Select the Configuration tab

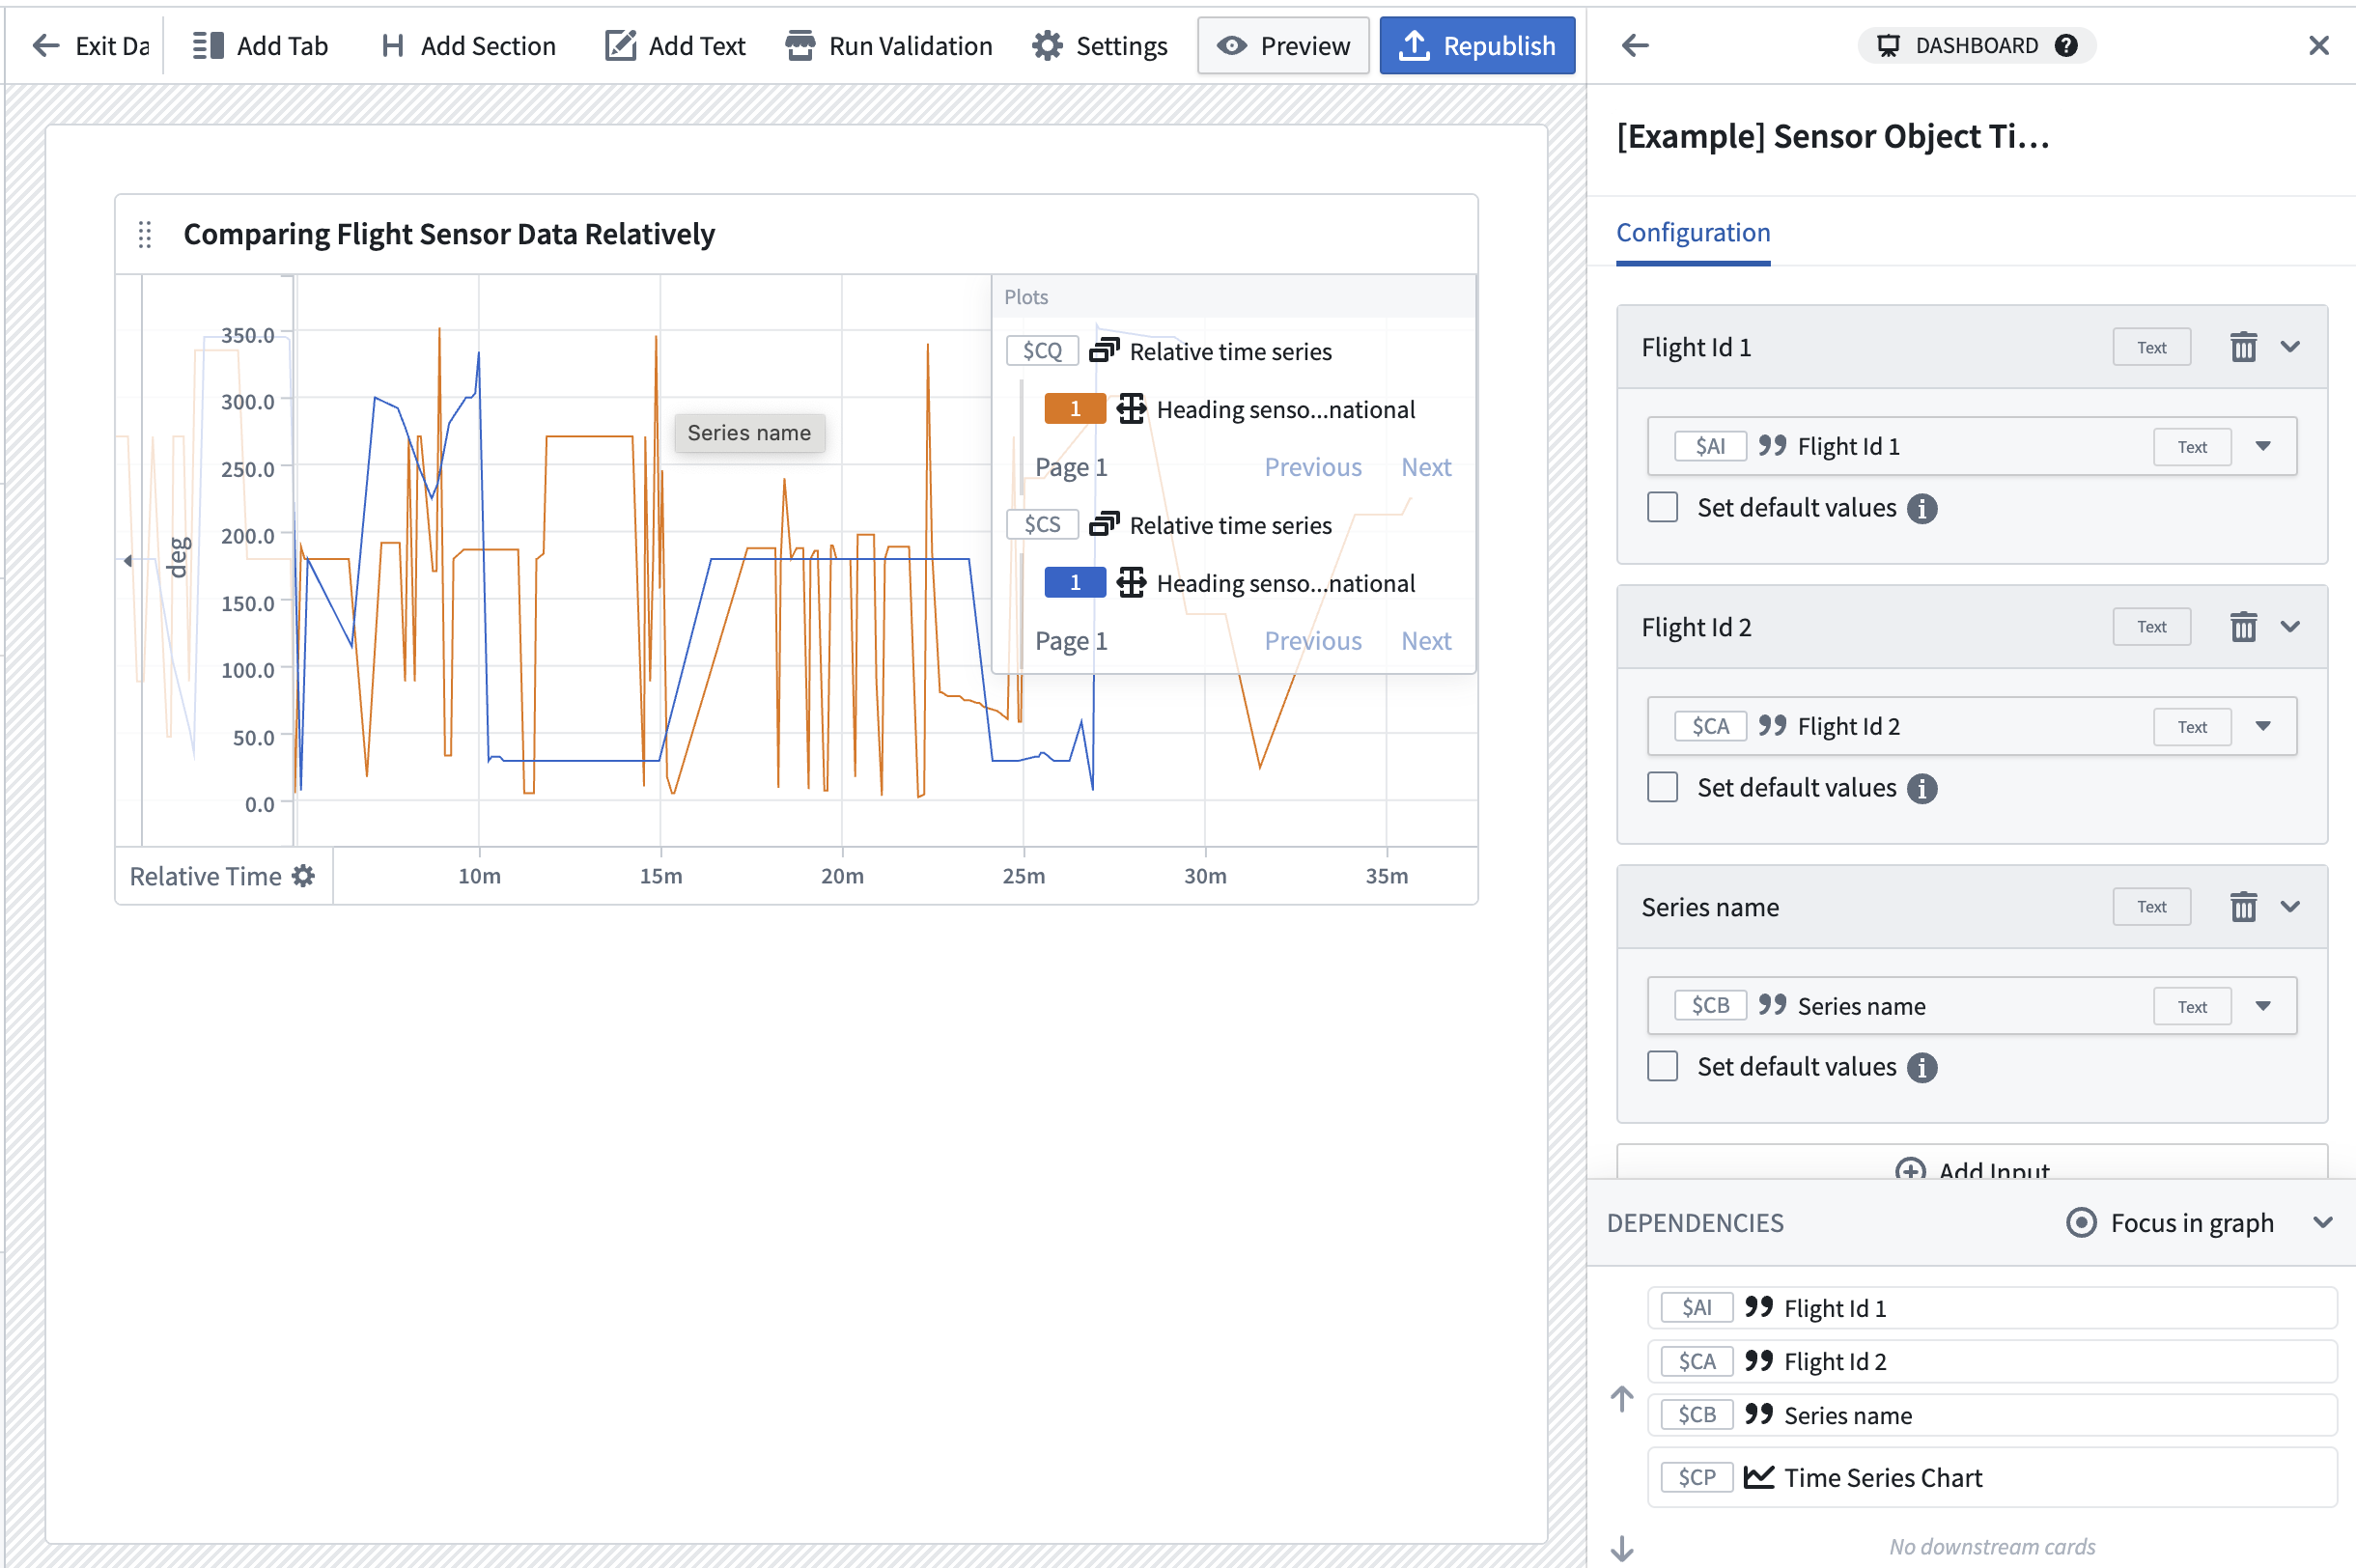click(x=1693, y=233)
